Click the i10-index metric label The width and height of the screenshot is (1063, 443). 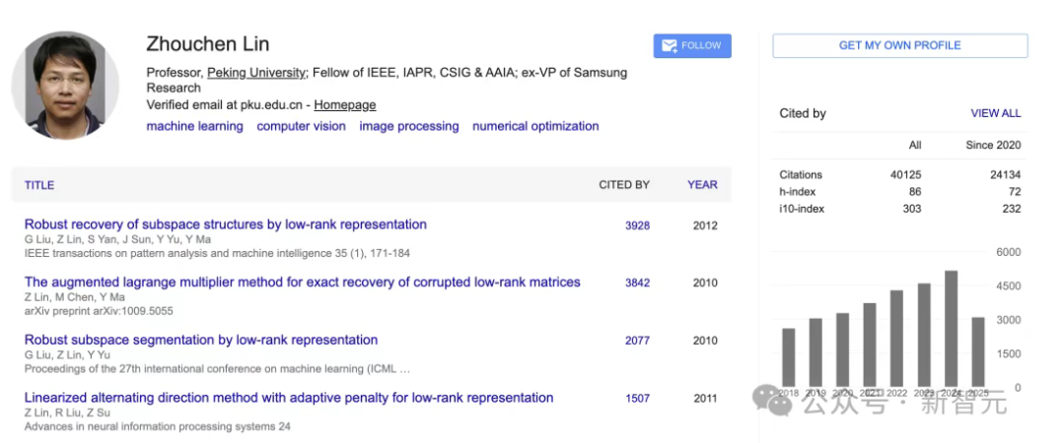click(802, 209)
